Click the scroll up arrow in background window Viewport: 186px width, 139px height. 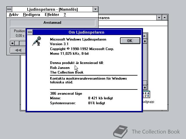click(145, 41)
